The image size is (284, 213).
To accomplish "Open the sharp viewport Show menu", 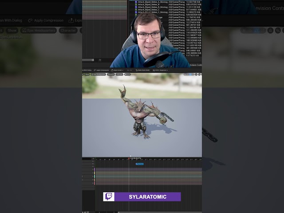I will point(87,75).
